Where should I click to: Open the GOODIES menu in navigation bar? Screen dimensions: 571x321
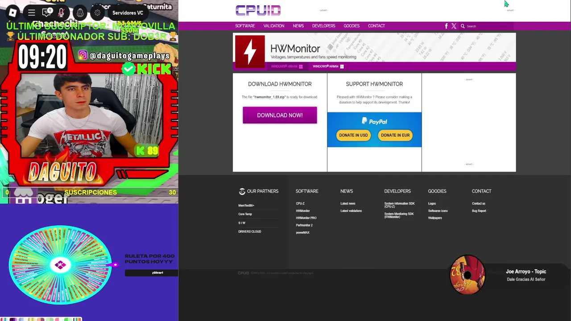(x=352, y=26)
